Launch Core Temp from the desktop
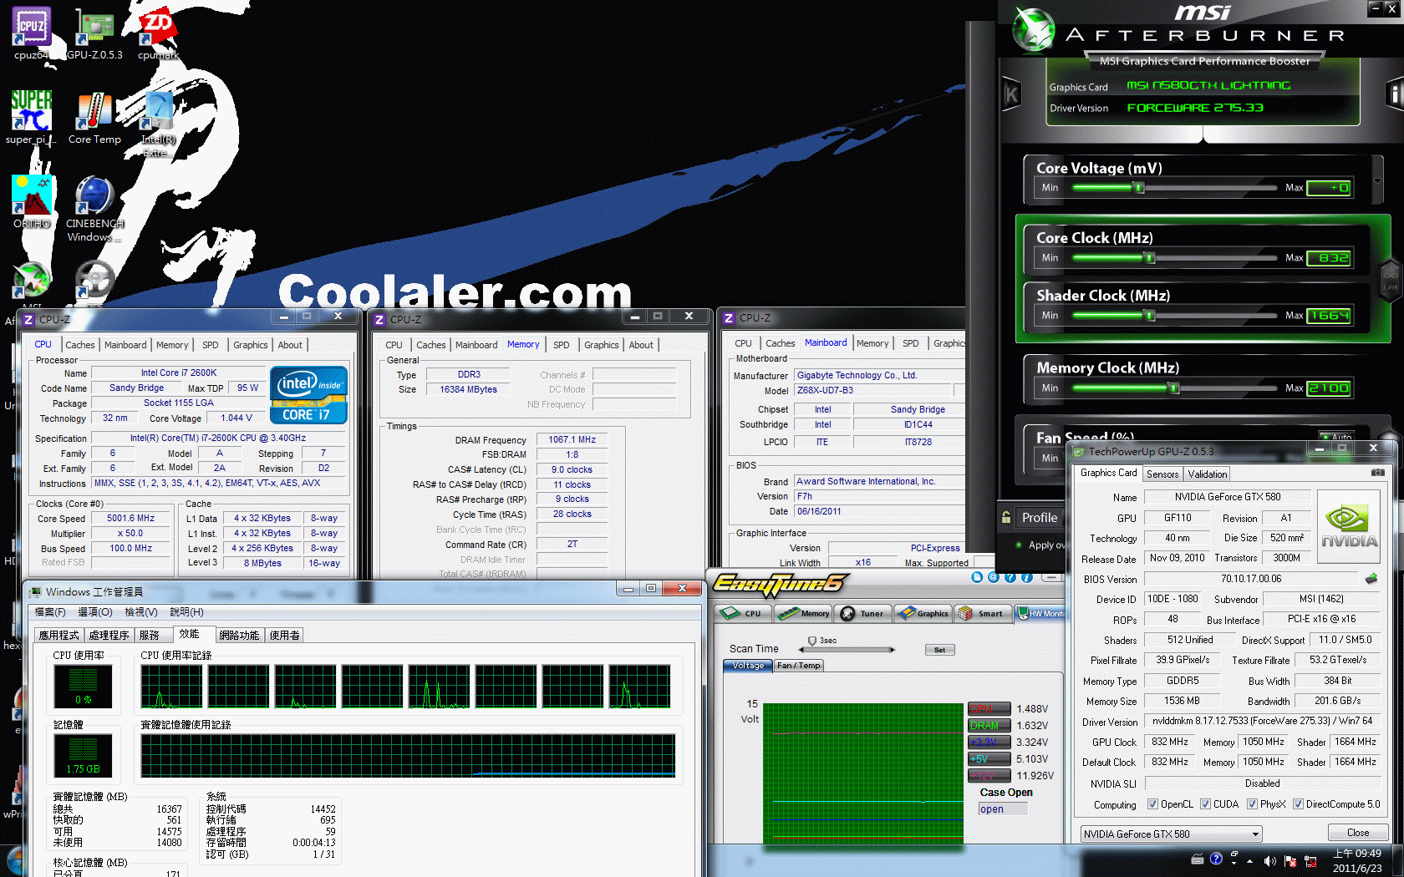The height and width of the screenshot is (877, 1404). [94, 117]
